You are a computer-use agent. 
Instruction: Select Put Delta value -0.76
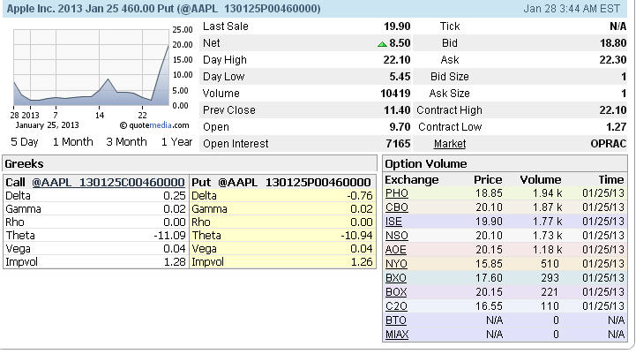coord(360,196)
